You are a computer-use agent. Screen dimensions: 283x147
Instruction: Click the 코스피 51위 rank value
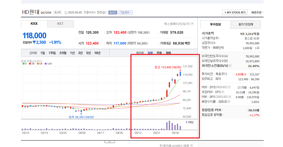pyautogui.click(x=252, y=38)
